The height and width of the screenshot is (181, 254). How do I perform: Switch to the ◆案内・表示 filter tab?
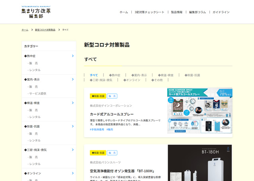click(x=139, y=75)
